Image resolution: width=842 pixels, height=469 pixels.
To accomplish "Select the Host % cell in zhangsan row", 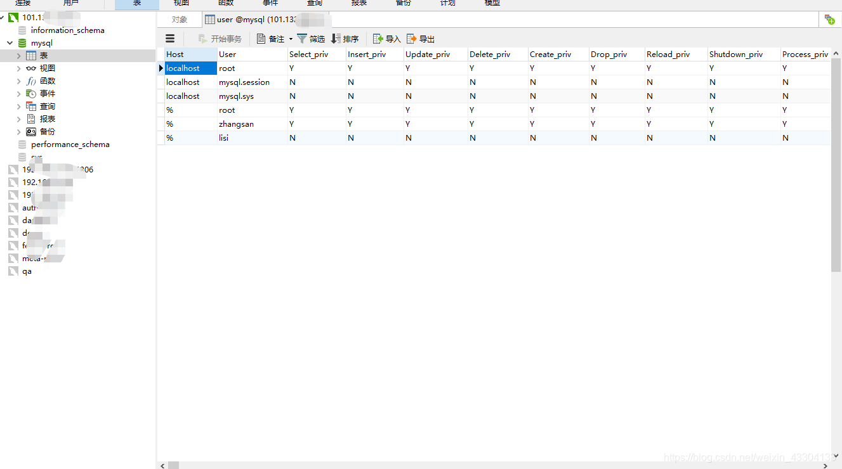I will pos(191,124).
